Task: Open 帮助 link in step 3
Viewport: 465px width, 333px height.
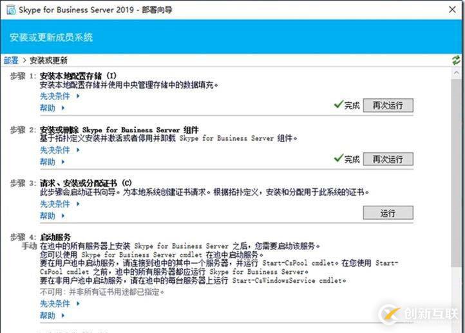Action: 48,216
